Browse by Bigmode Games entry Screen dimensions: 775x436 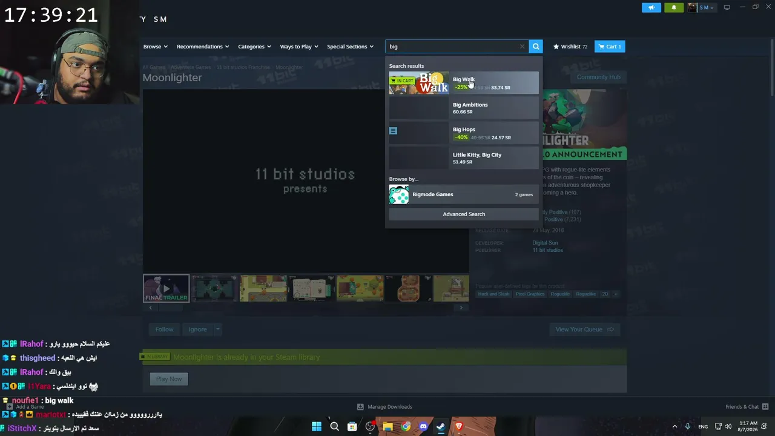pyautogui.click(x=464, y=194)
